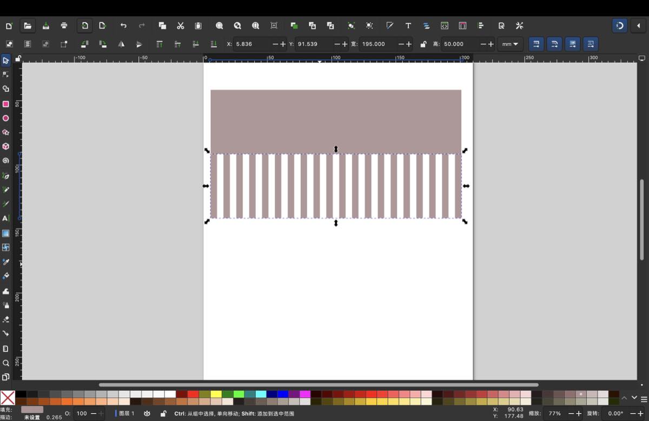Open the XML editor
Viewport: 649px width, 421px height.
click(445, 25)
